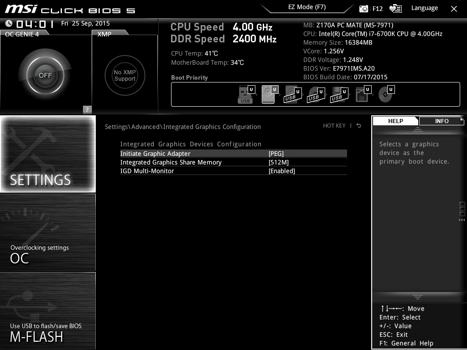Toggle the OC Genie 4 OFF button
The image size is (467, 350).
pyautogui.click(x=45, y=75)
